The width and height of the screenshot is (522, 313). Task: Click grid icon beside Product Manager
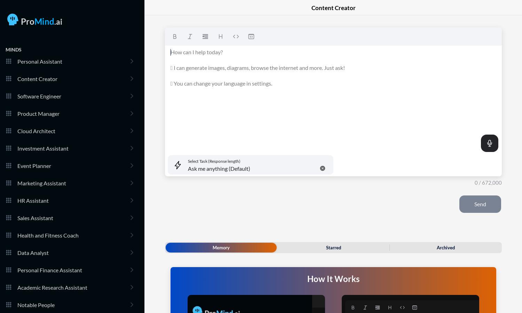pos(9,114)
